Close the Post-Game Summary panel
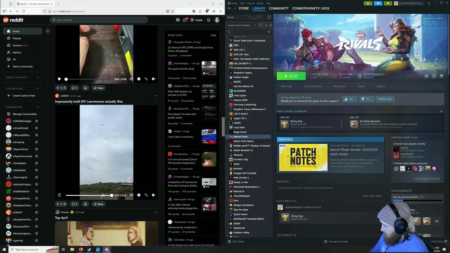Screen dimensions: 450x253 tap(441, 111)
